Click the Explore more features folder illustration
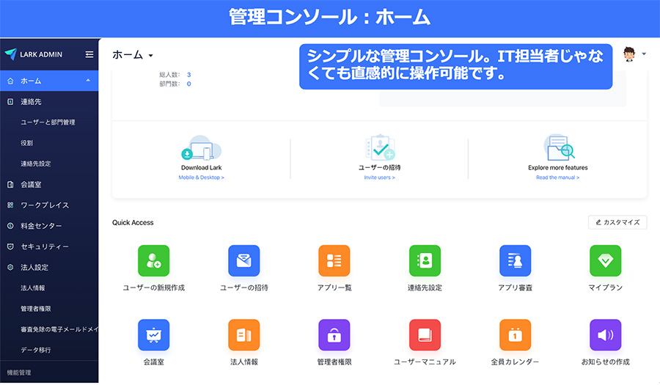 coord(559,147)
